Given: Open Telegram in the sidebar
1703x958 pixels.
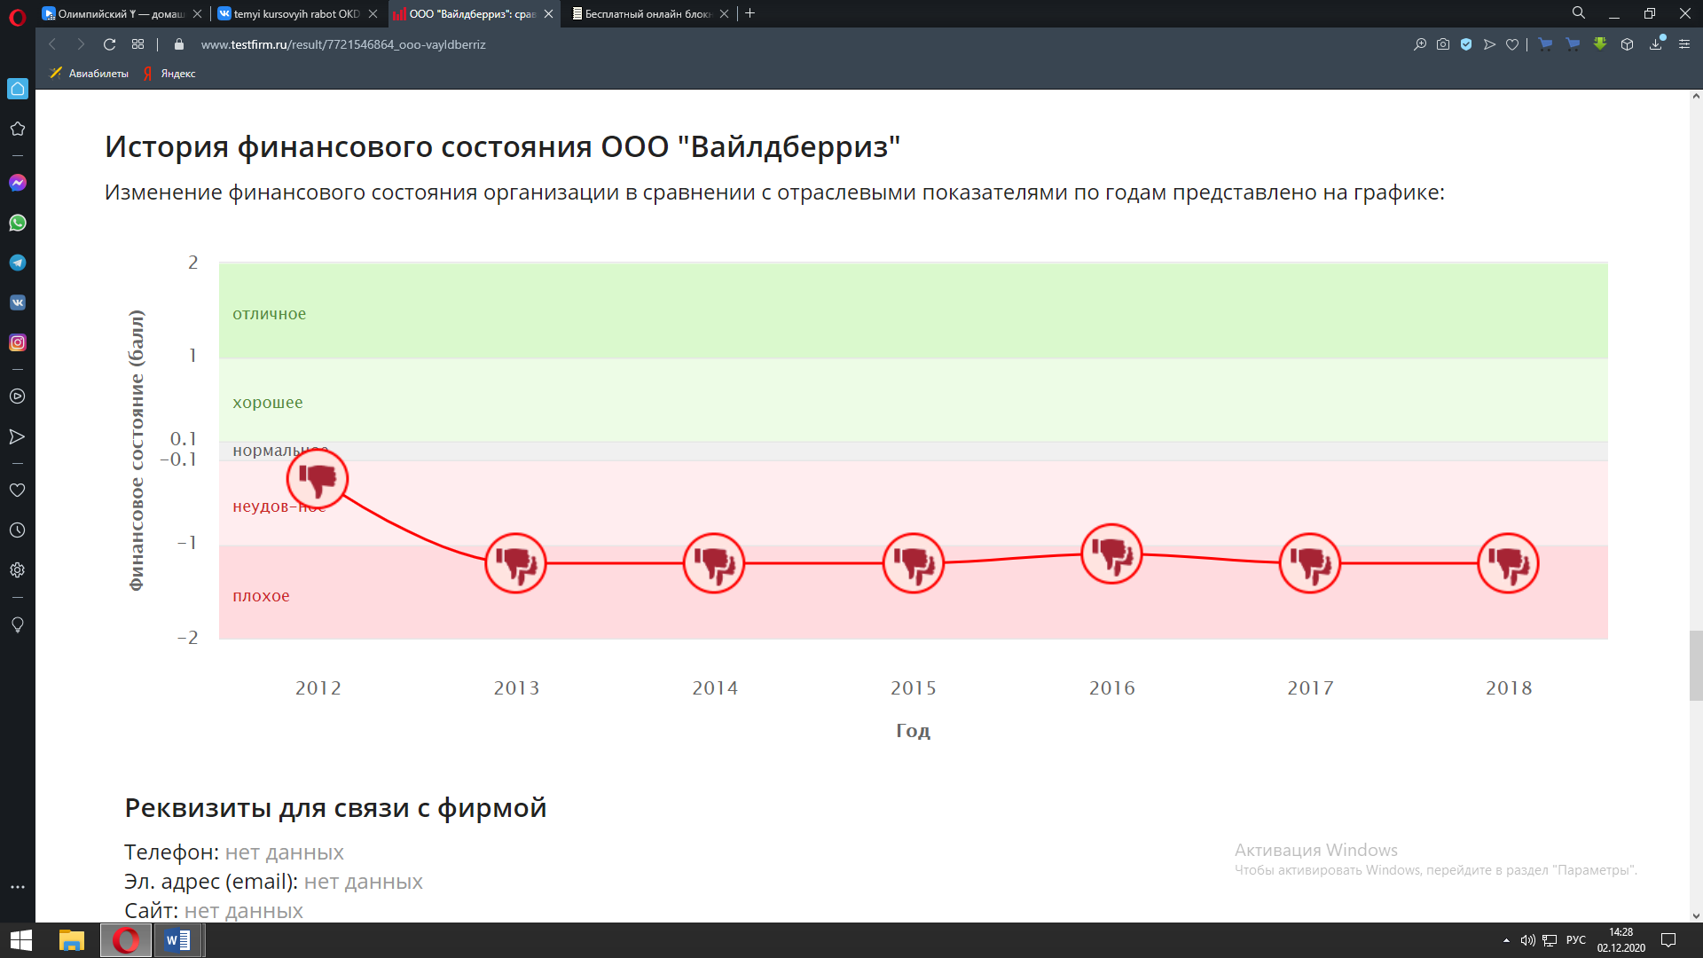Looking at the screenshot, I should (x=18, y=263).
